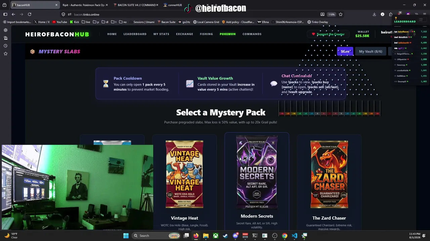Screen dimensions: 430x241
Task: Close the Ripit Pokémon Pack tab
Action: point(107,5)
